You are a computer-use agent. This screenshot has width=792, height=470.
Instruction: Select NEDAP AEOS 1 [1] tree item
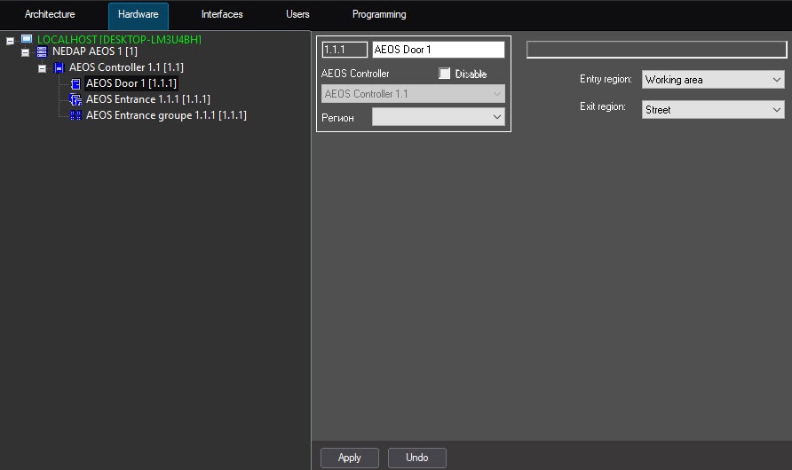(x=95, y=51)
